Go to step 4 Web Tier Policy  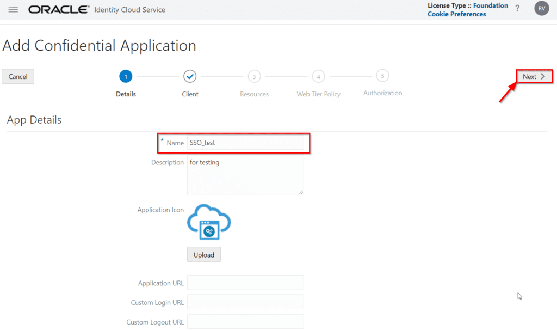tap(318, 77)
